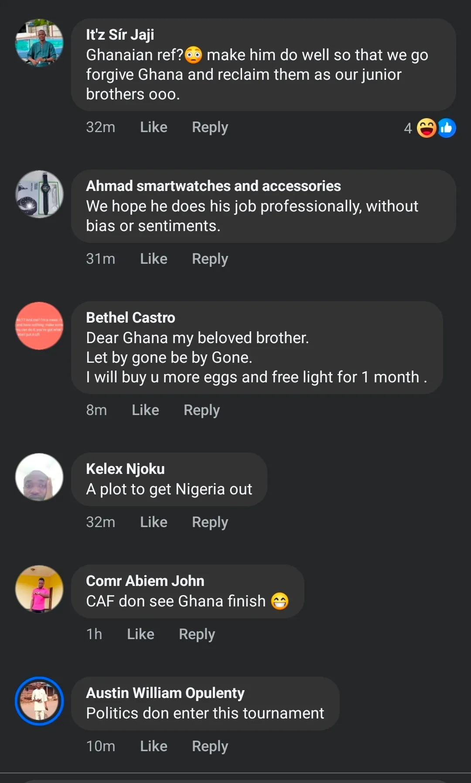Viewport: 471px width, 783px height.
Task: Tap Bethel Castro's red avatar
Action: coord(39,326)
